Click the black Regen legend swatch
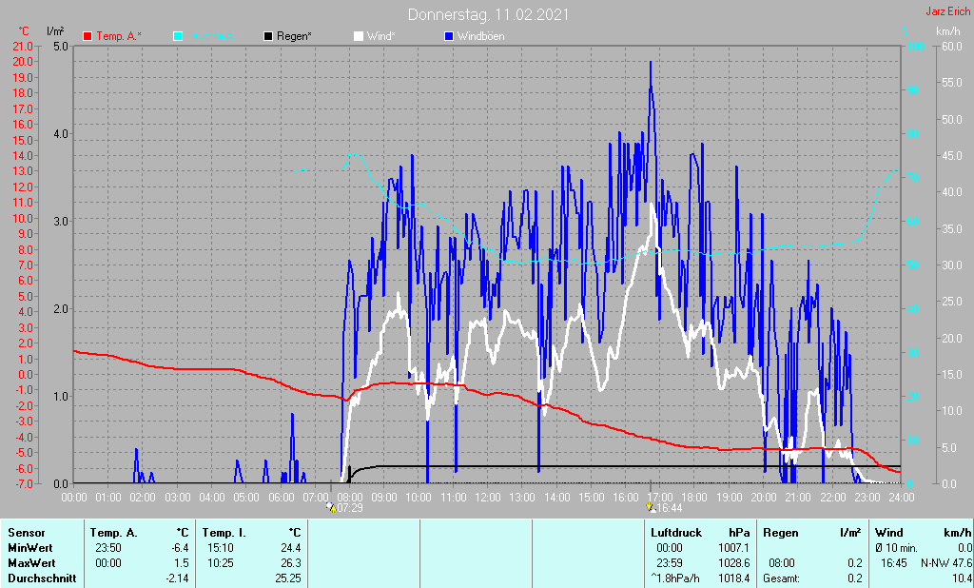Viewport: 974px width, 588px height. pos(268,36)
